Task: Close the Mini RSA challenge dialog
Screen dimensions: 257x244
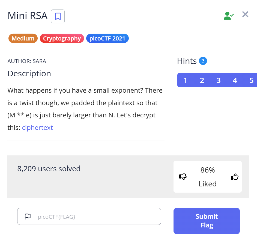Action: 245,14
